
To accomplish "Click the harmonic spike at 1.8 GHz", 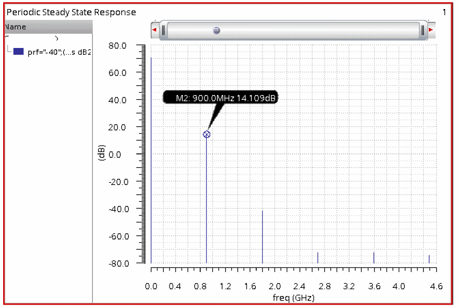I will click(x=262, y=237).
